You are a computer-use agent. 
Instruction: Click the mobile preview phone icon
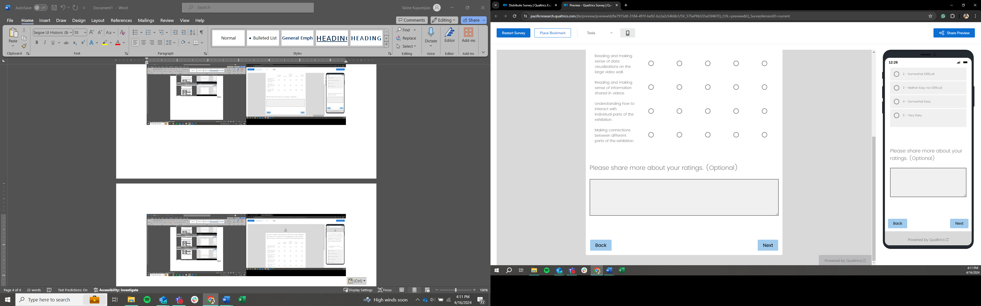[627, 33]
